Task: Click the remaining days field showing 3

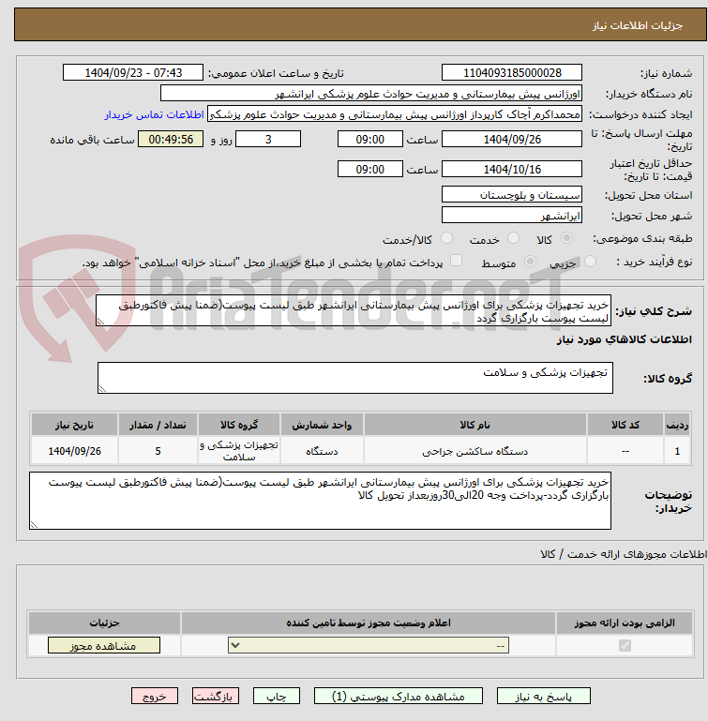Action: [268, 140]
